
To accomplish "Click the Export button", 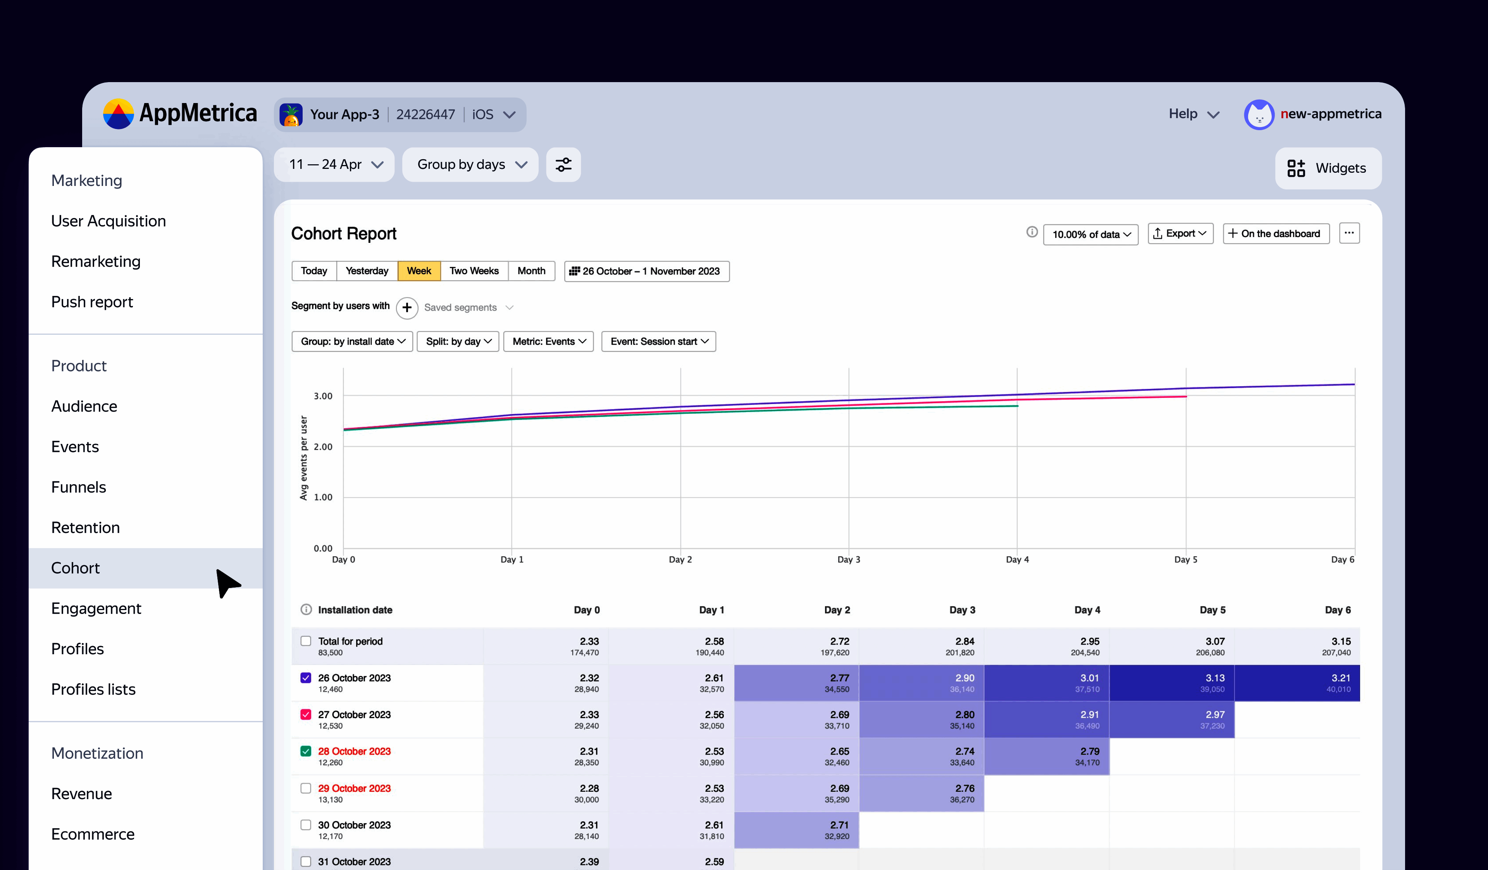I will coord(1179,233).
